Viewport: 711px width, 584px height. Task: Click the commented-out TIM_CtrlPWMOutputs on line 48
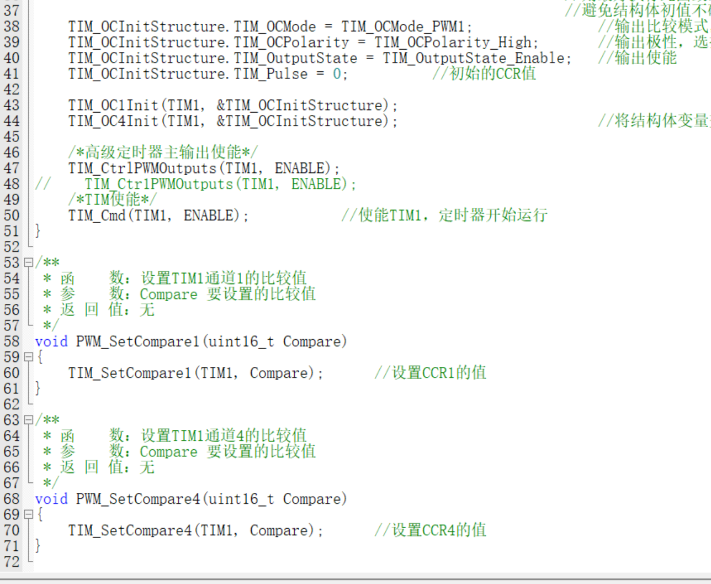(220, 184)
